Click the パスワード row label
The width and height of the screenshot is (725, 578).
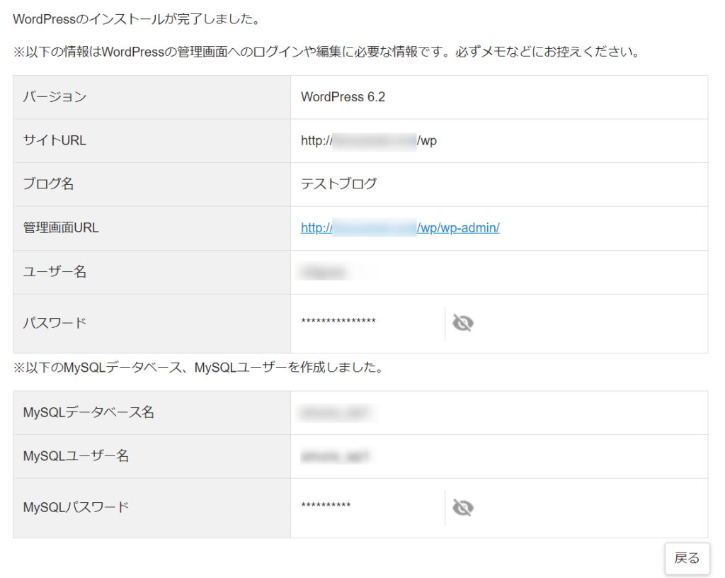click(55, 323)
